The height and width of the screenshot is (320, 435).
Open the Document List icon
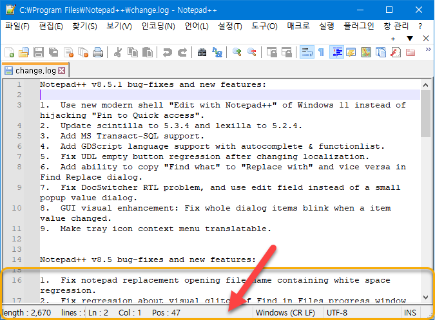point(381,52)
